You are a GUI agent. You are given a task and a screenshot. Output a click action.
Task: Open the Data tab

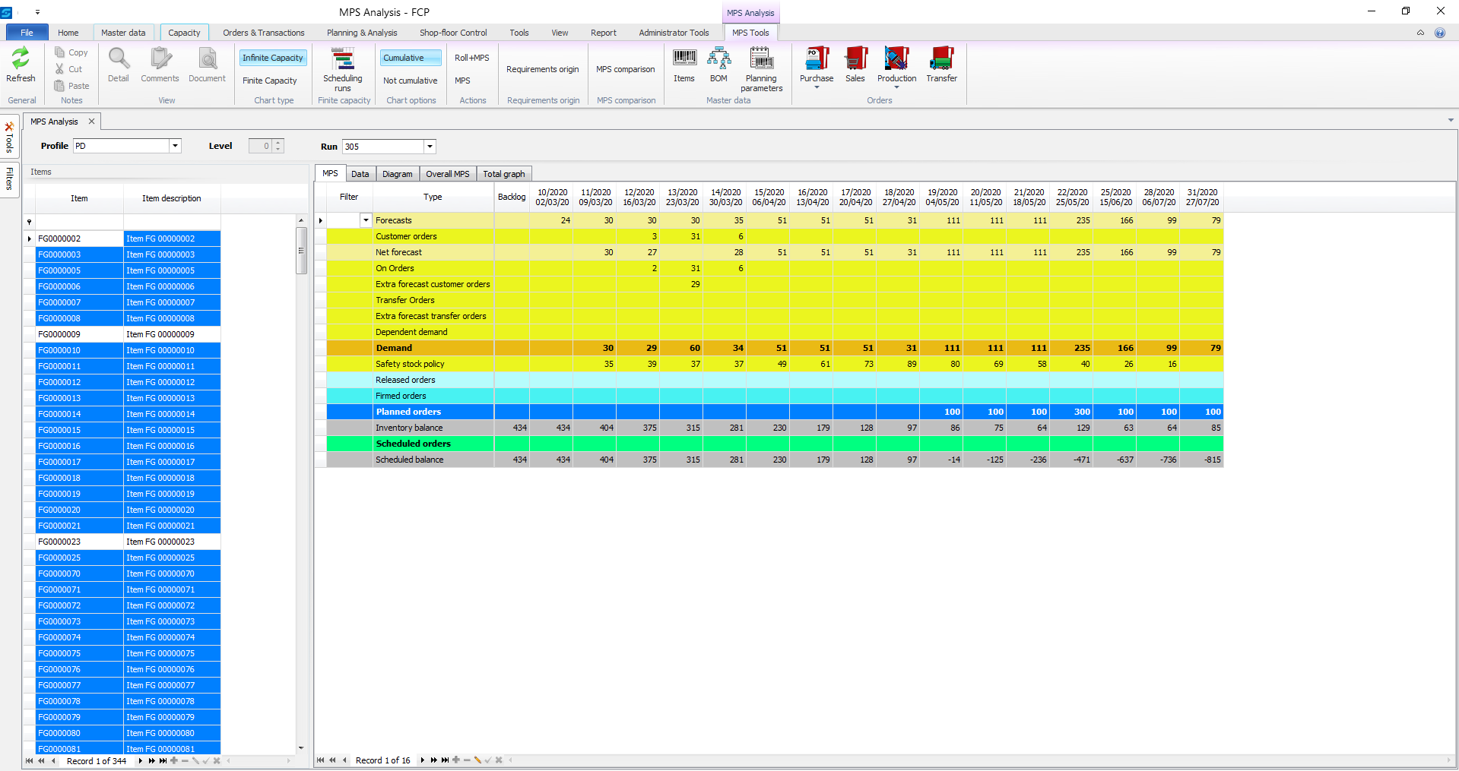[x=360, y=174]
